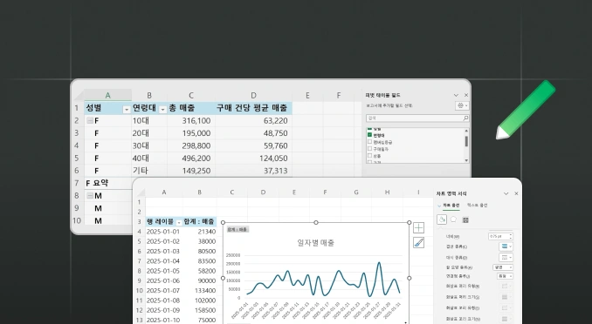592x324 pixels.
Task: Open the pivot table fields pane options chevron
Action: [456, 95]
